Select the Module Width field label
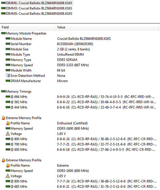This screenshot has height=190, width=160. click(21, 70)
